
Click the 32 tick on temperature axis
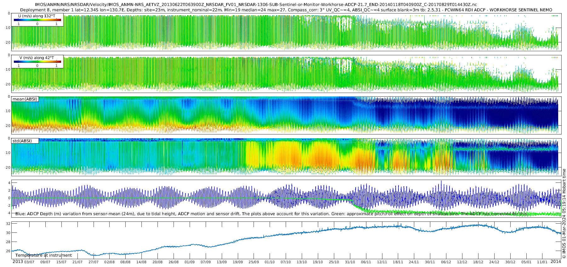click(9, 224)
